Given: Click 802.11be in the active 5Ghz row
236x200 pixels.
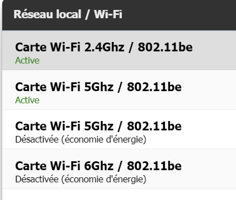Looking at the screenshot, I should (154, 87).
